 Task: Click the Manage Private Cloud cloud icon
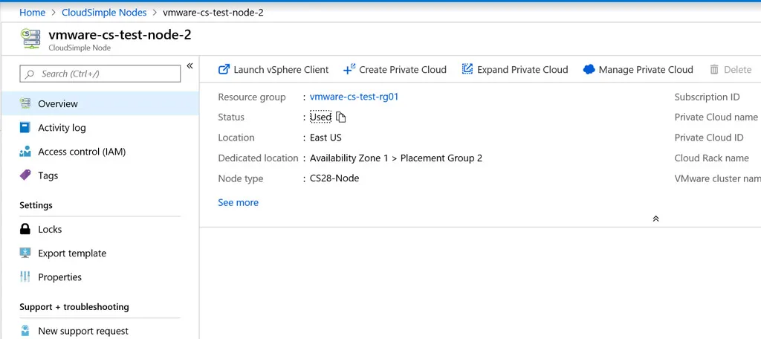click(x=589, y=69)
